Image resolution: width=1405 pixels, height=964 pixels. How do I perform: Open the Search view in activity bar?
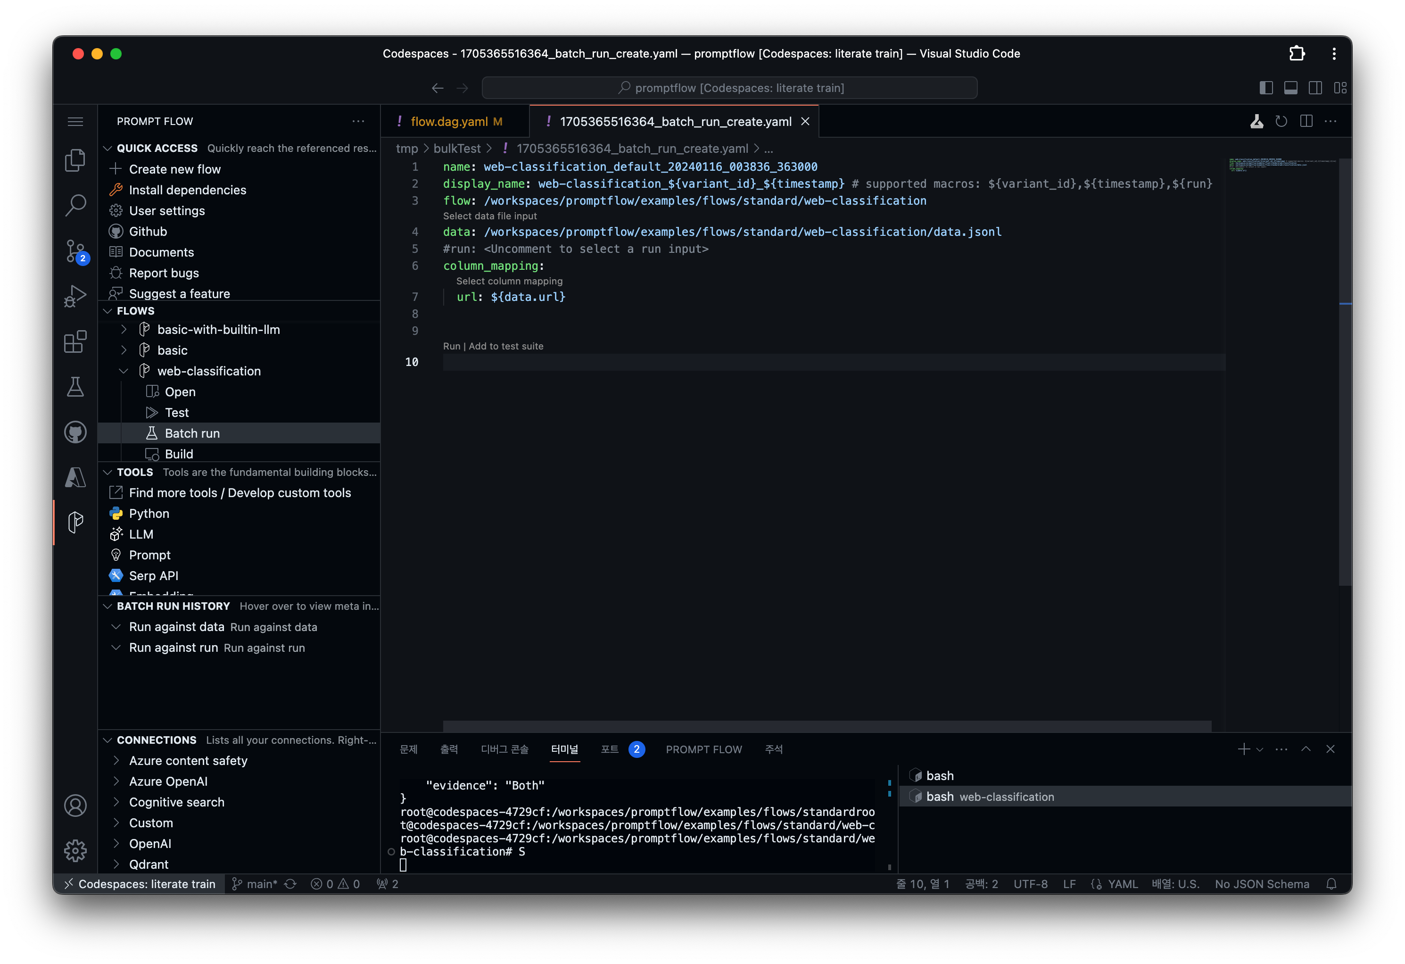click(75, 206)
